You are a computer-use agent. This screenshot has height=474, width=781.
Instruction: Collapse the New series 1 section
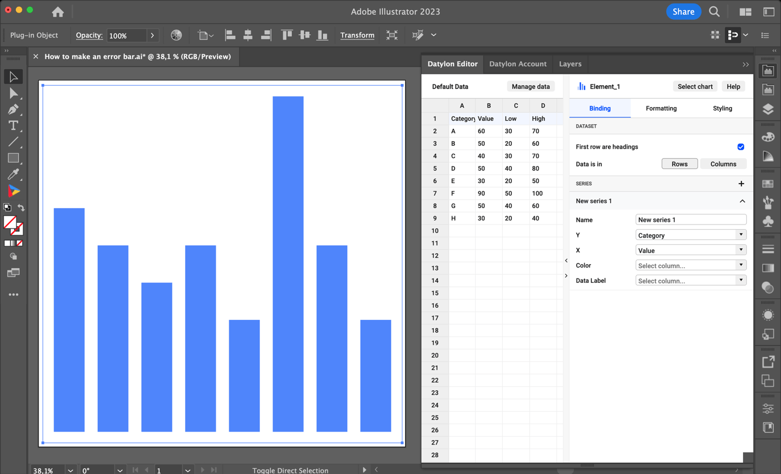[742, 201]
